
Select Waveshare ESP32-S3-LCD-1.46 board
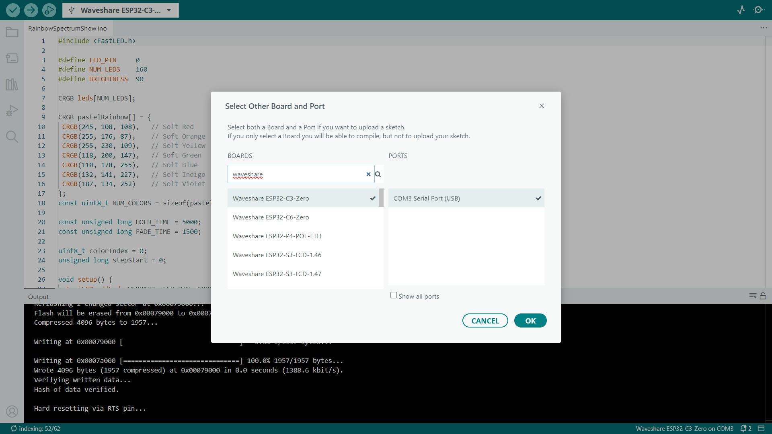303,255
